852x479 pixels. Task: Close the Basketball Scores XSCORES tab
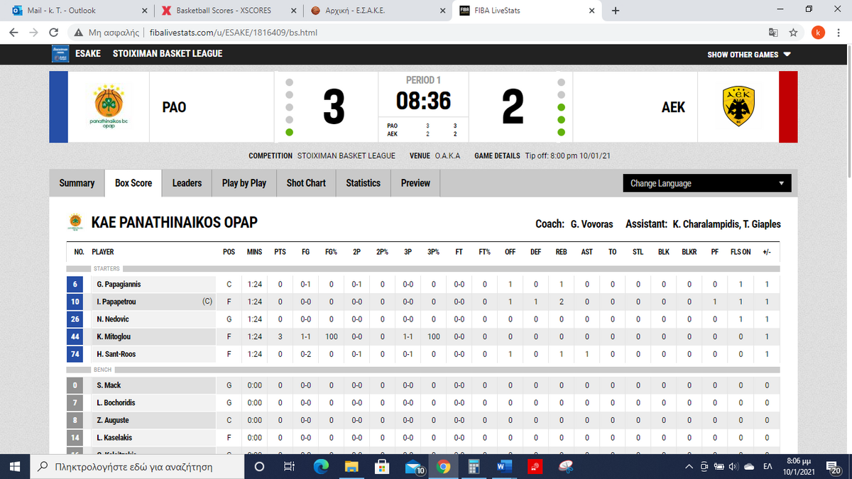(293, 11)
